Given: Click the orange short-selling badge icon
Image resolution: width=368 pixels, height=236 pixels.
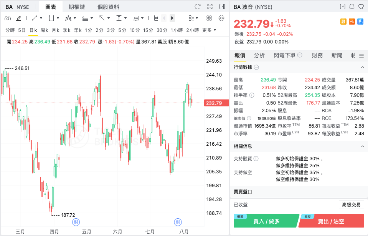Looking at the screenshot, I should 352,22.
